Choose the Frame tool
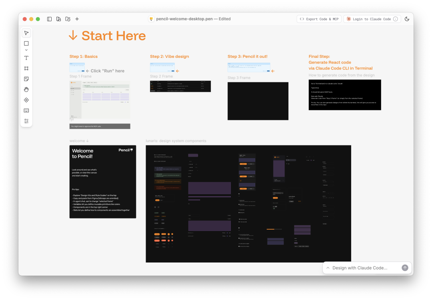 click(26, 68)
